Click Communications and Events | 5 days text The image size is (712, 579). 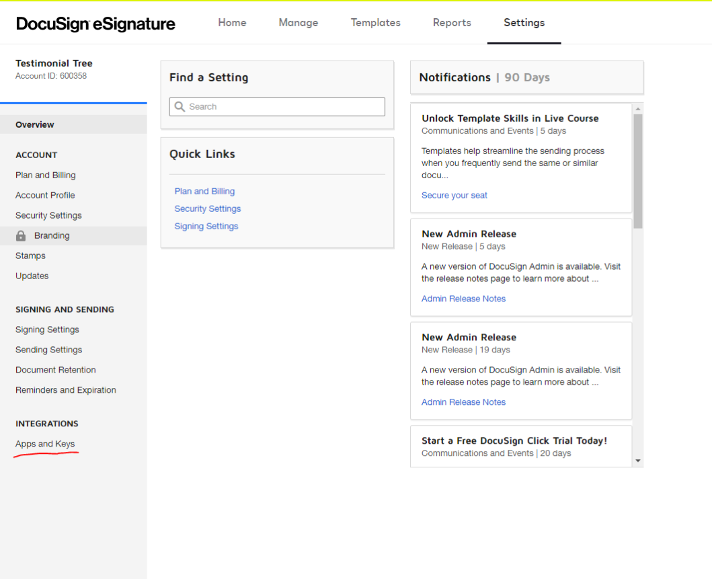(493, 130)
